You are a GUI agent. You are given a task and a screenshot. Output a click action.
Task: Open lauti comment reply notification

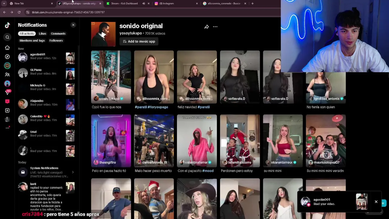pos(46,197)
